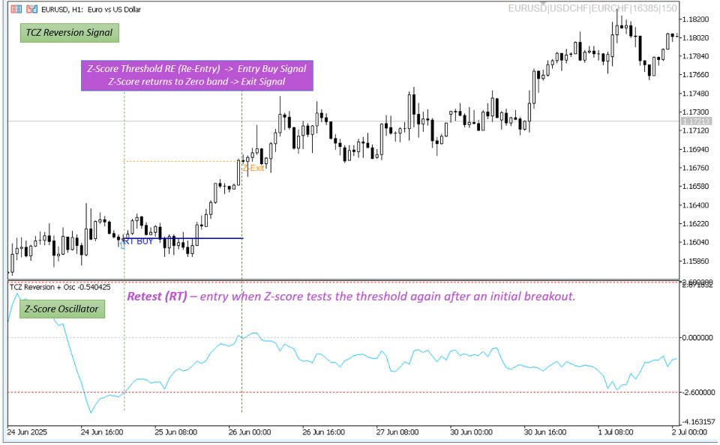Select the 'Z-Score Oscillator' green label
This screenshot has width=720, height=445.
pyautogui.click(x=61, y=309)
